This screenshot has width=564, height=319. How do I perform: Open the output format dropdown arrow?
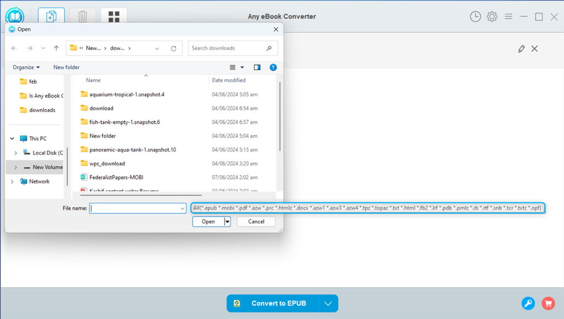(328, 304)
